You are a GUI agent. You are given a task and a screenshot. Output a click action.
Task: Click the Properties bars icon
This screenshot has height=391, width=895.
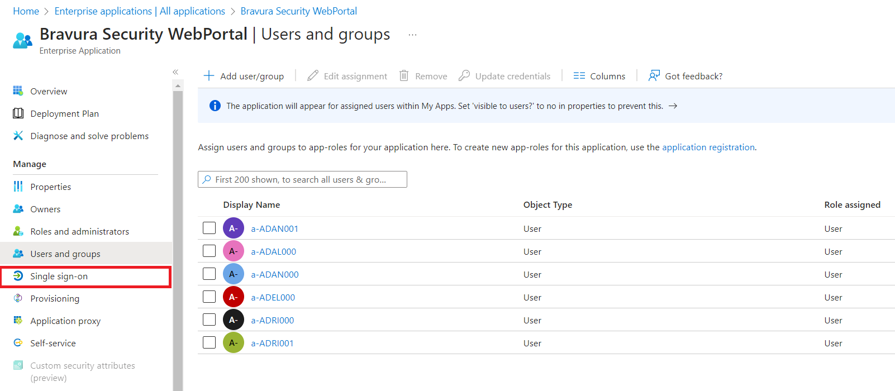(18, 187)
